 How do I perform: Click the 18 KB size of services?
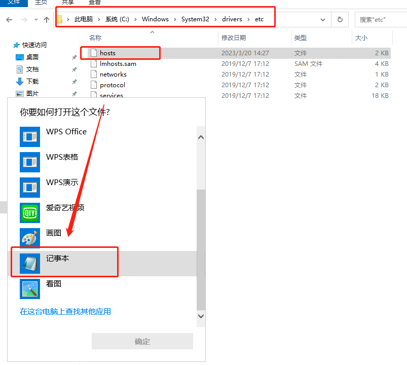(x=380, y=95)
